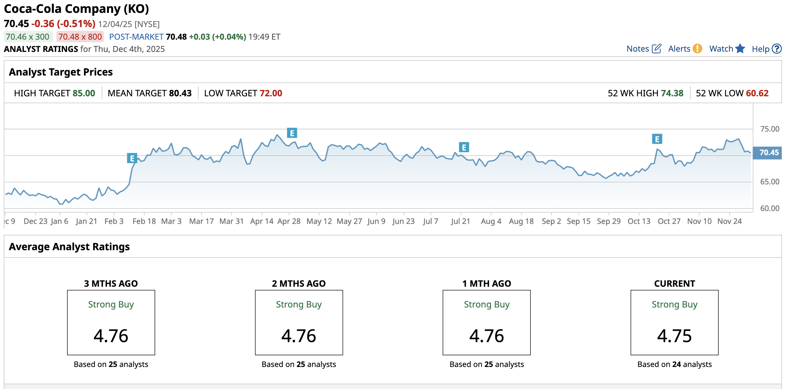
Task: Click the Watch link text
Action: pos(721,49)
